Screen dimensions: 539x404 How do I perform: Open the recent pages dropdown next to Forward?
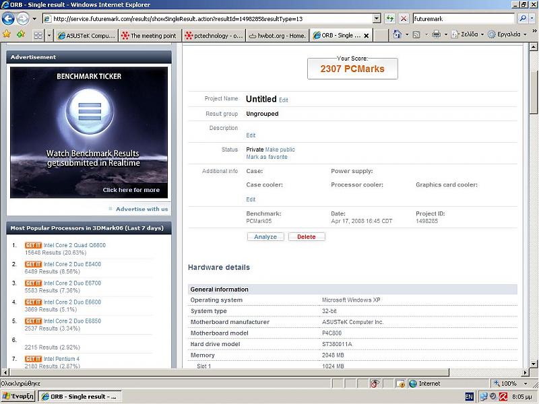coord(34,19)
